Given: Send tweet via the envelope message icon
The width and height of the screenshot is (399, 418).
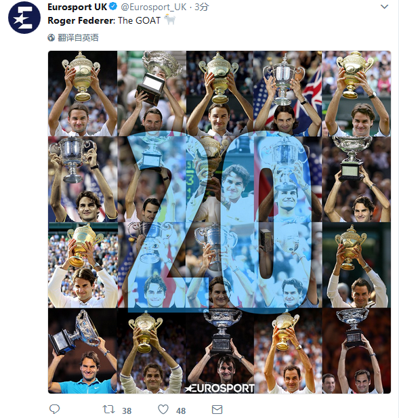Looking at the screenshot, I should (217, 409).
